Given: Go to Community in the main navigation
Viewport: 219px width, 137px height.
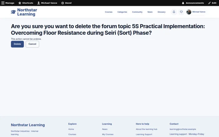Looking at the screenshot, I should tap(137, 12).
